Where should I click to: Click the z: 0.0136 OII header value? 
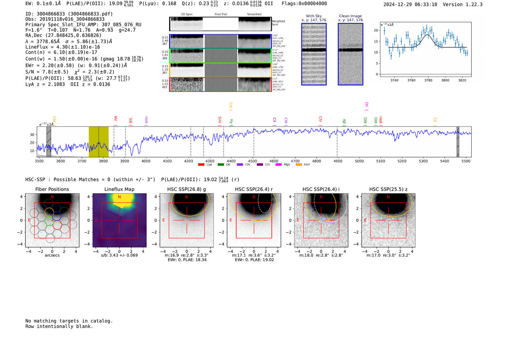[x=248, y=4]
